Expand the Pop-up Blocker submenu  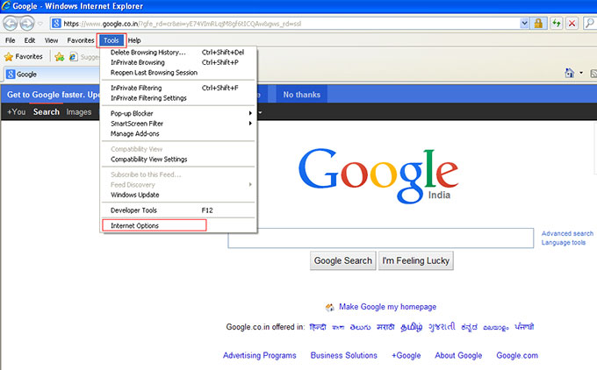178,113
